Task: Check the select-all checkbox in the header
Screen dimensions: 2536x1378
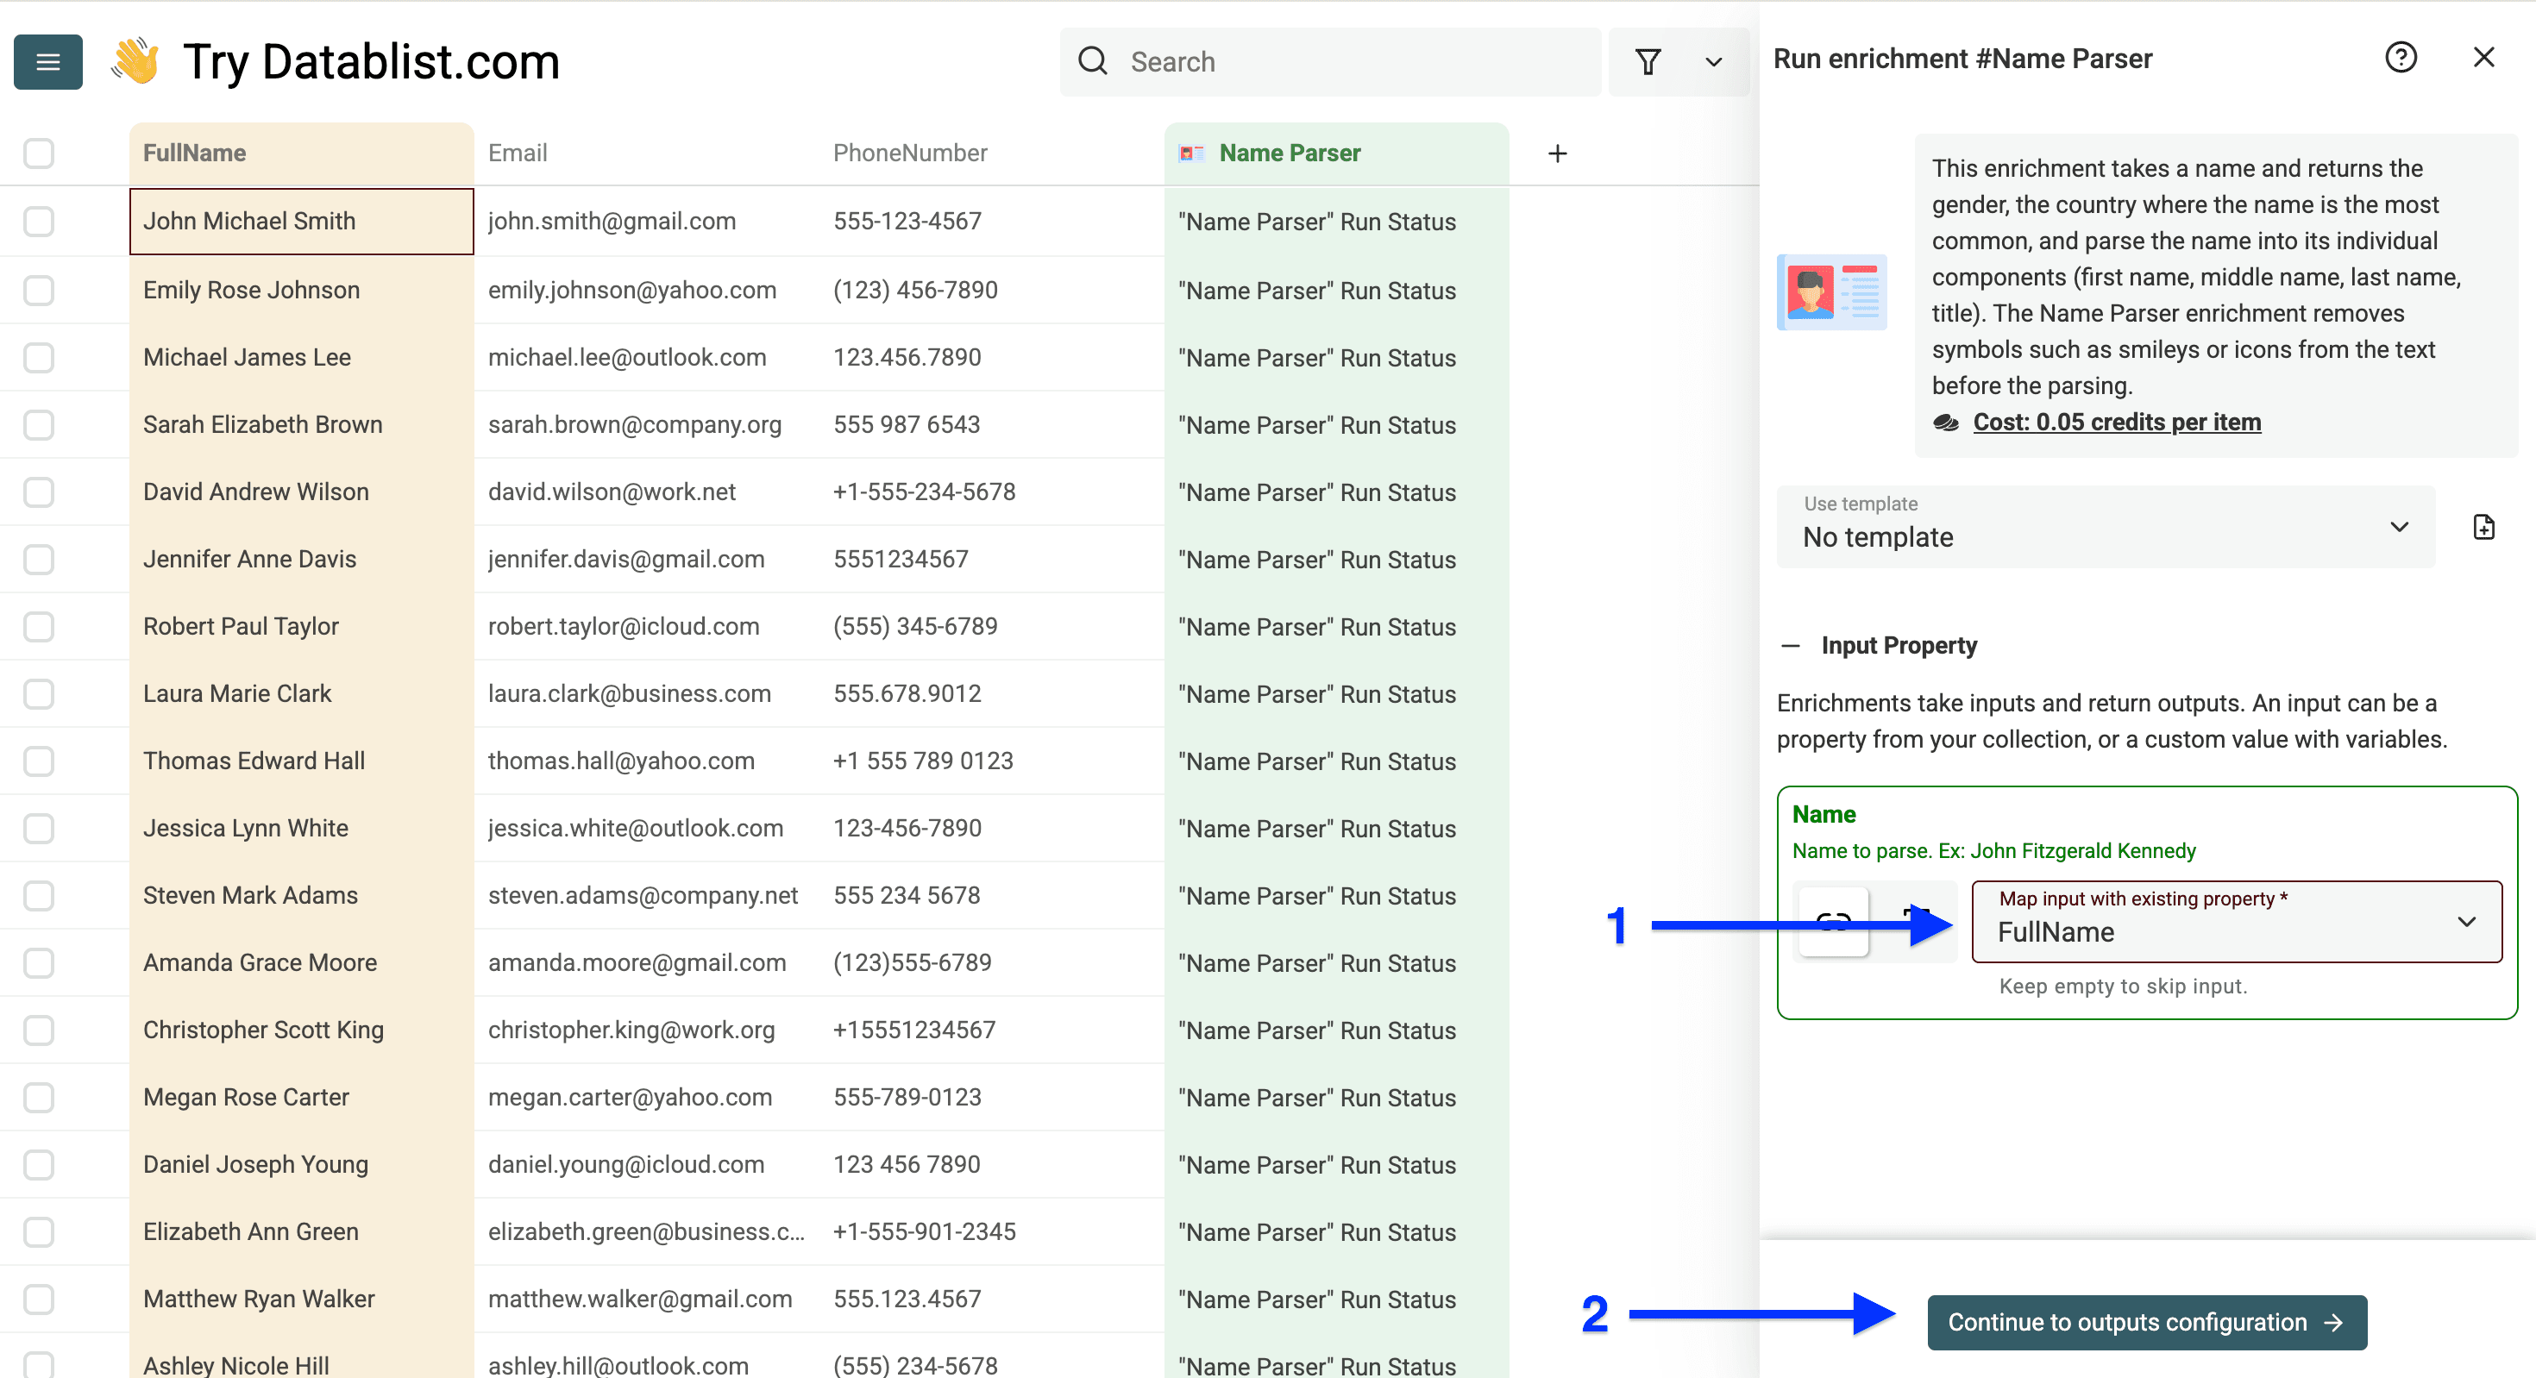Action: click(x=39, y=153)
